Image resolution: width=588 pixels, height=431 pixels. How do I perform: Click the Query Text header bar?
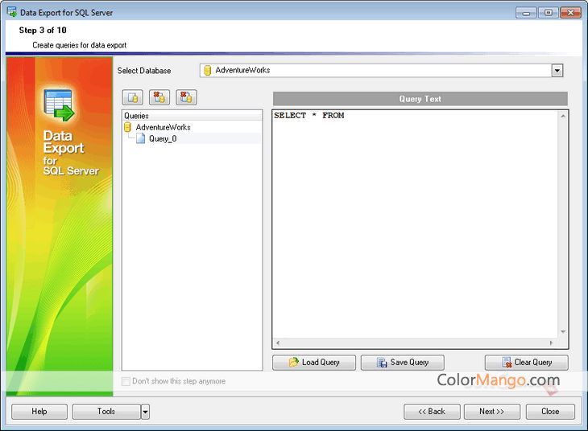click(420, 99)
